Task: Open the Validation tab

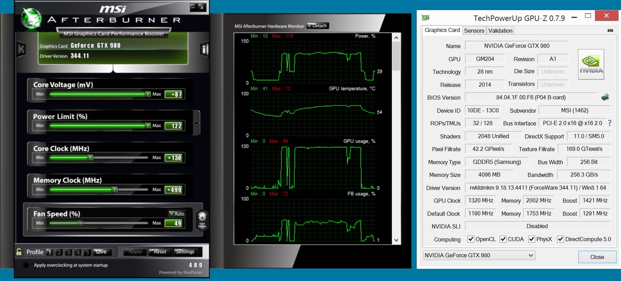Action: 500,31
